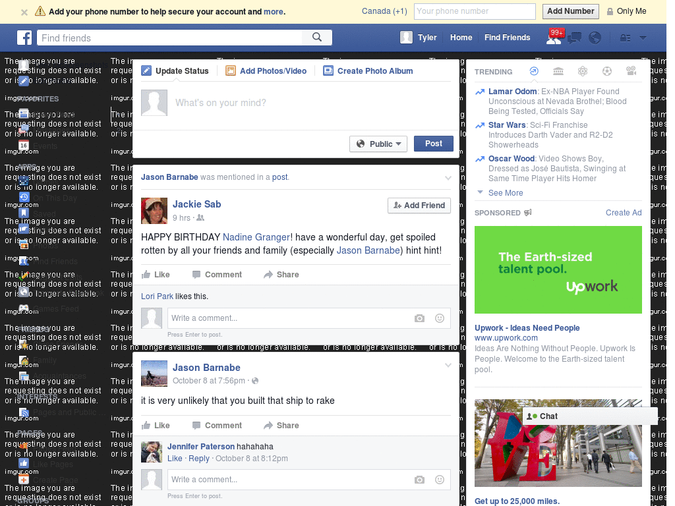Click Edit Profile pencil icon in sidebar

pos(24,80)
